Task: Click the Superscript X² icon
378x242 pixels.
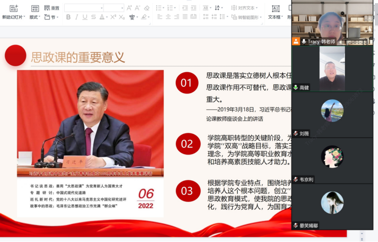Action: click(x=113, y=17)
